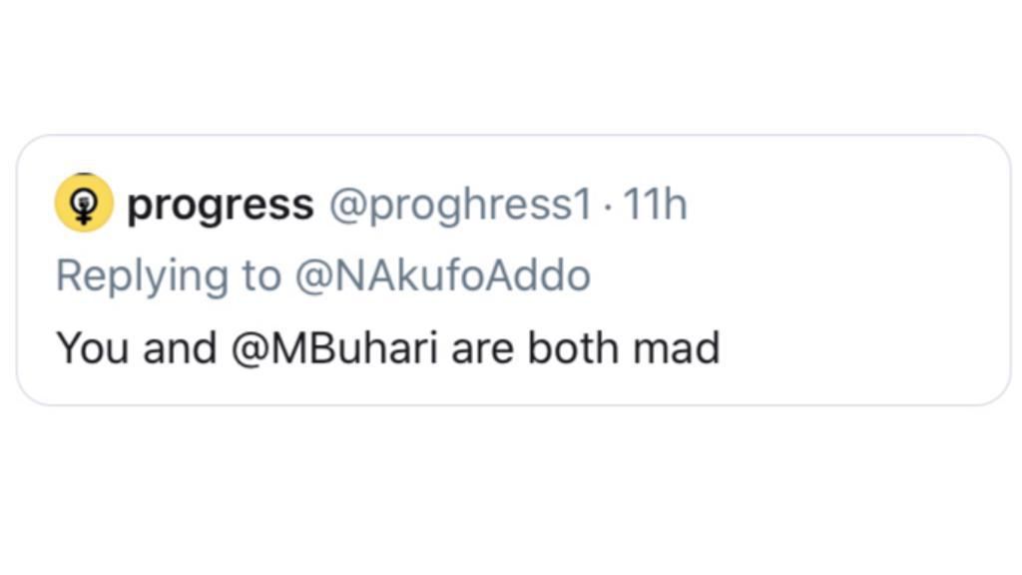Screen dimensions: 1022x575
Task: Click the dot separator before 11h
Action: coord(608,206)
